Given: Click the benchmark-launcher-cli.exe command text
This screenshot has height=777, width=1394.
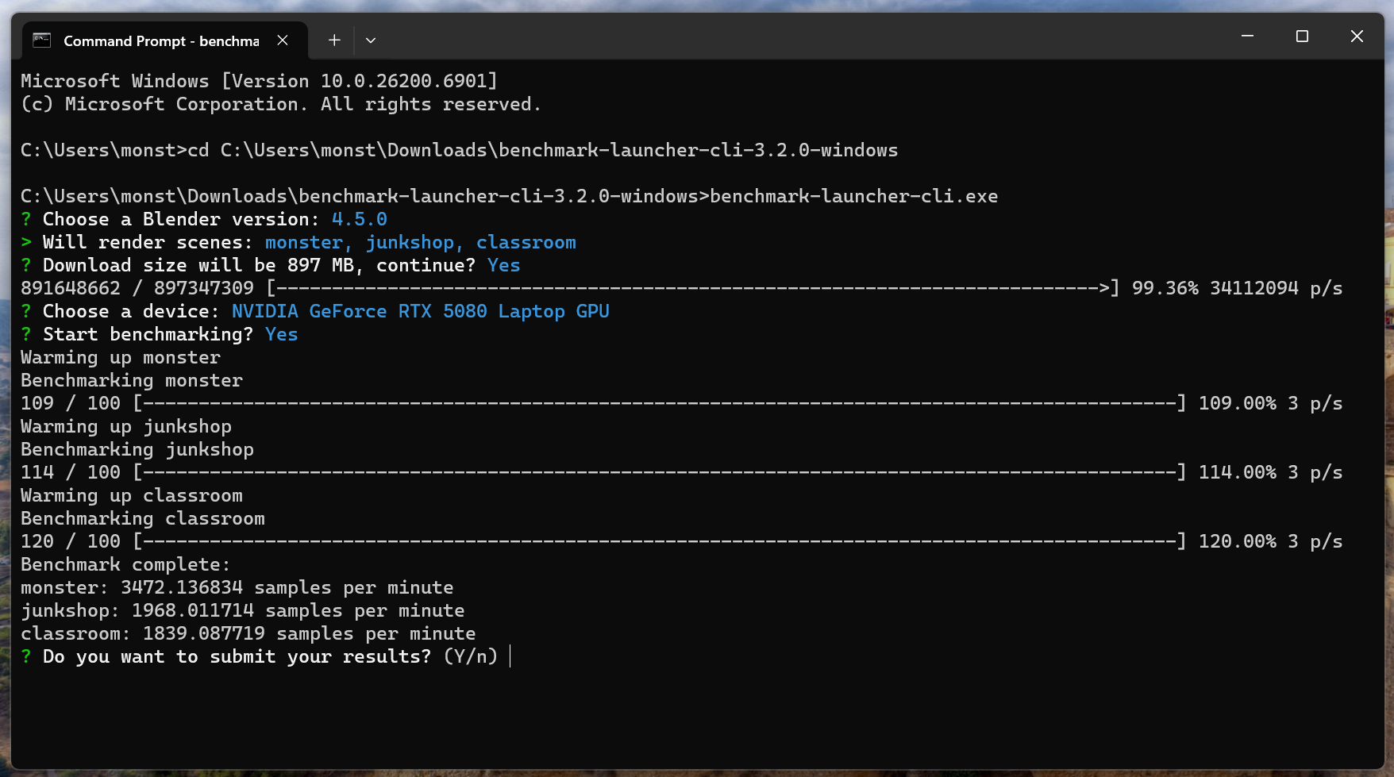Looking at the screenshot, I should 853,196.
